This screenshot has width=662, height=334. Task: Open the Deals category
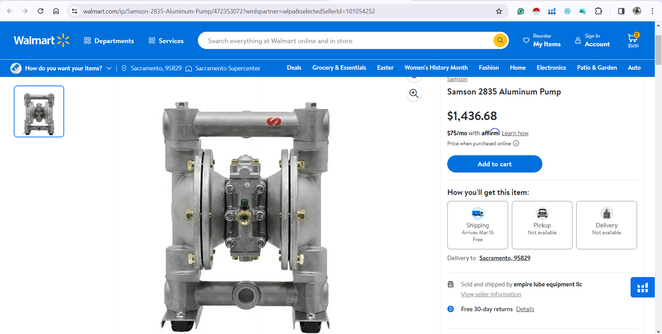point(294,68)
